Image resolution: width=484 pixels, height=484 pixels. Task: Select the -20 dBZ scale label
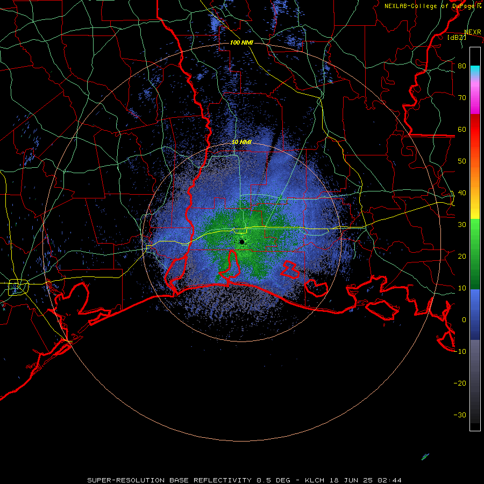(x=460, y=383)
